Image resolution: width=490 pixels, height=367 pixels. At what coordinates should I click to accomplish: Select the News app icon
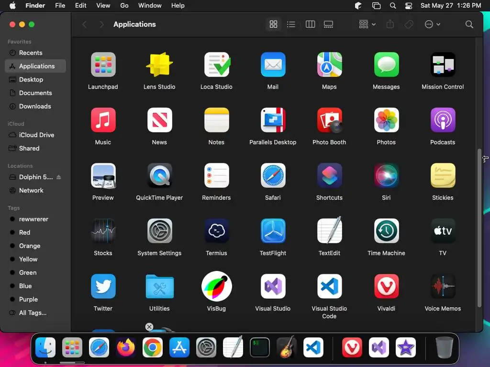pos(159,120)
